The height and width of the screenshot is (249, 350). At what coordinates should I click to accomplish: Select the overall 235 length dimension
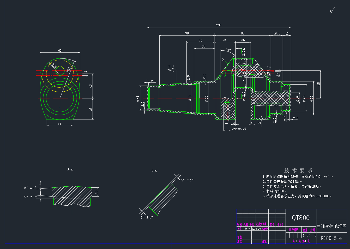(x=219, y=25)
